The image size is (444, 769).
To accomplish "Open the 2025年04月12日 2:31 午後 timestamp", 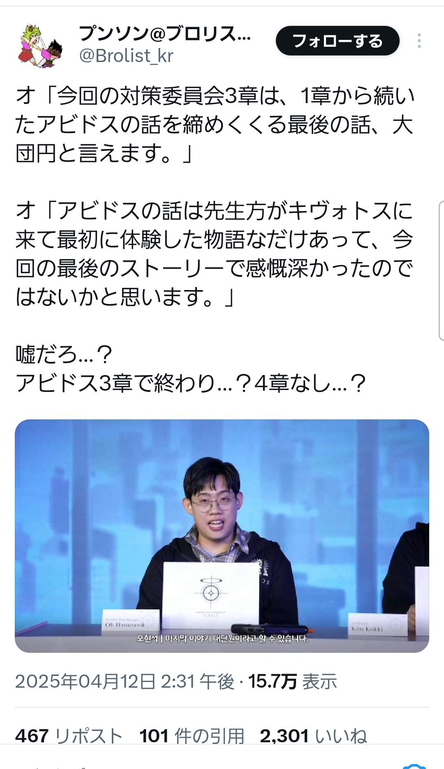I will coord(125,682).
